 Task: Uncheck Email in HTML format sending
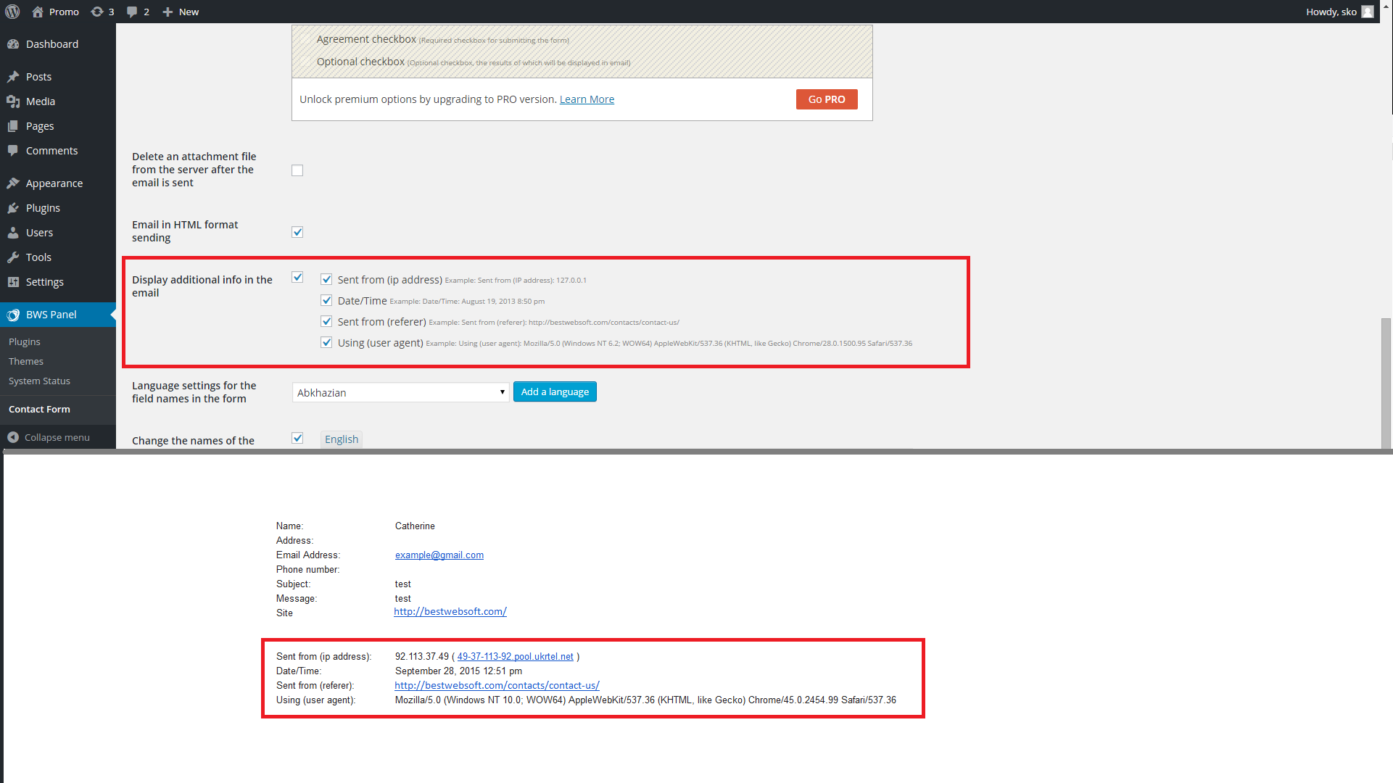[297, 232]
